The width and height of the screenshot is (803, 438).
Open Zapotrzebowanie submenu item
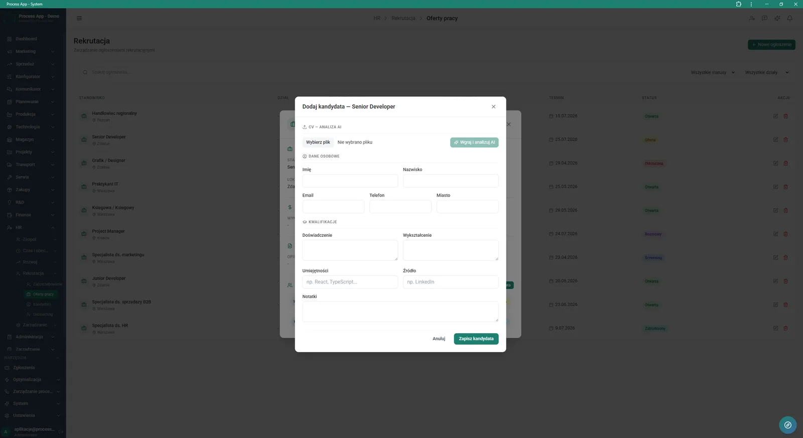(44, 284)
